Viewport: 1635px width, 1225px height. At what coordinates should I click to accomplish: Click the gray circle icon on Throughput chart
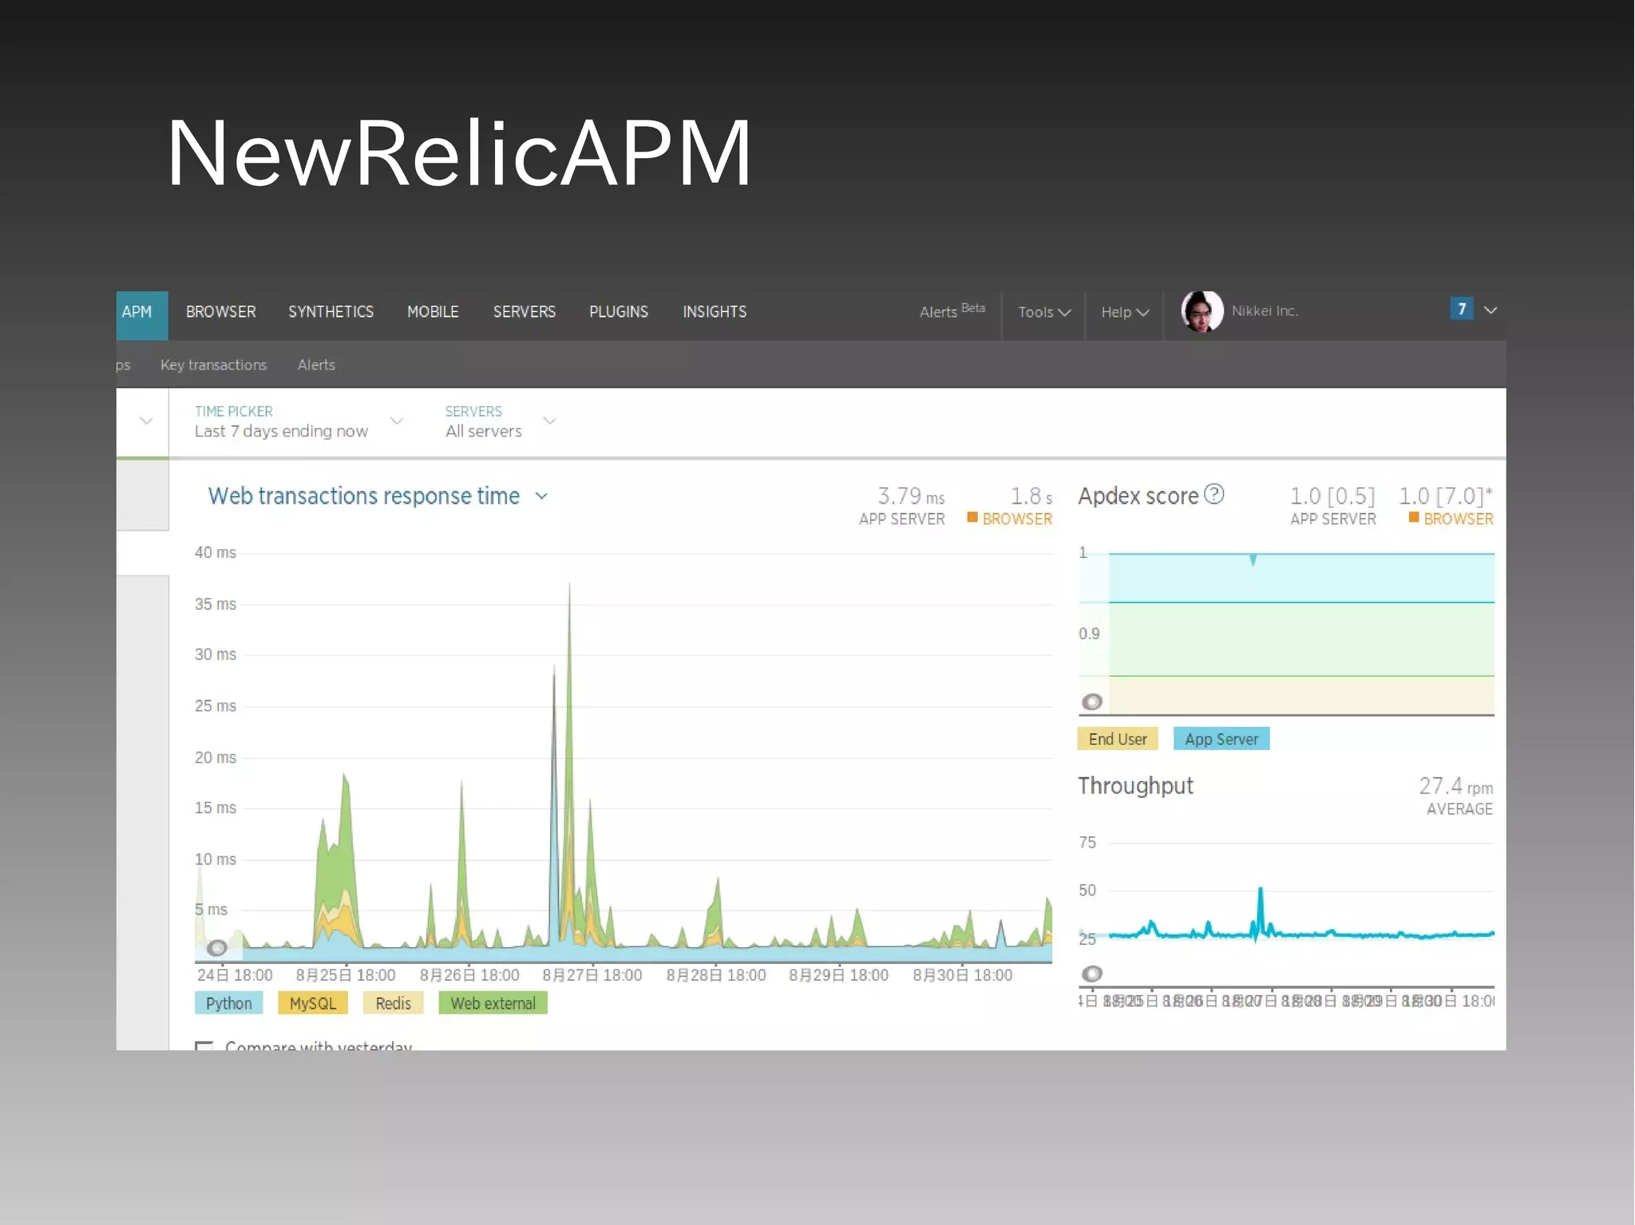(x=1091, y=973)
